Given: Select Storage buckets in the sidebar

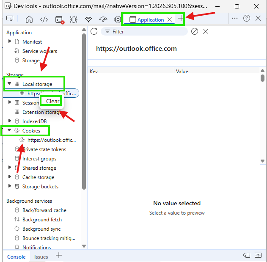Looking at the screenshot, I should click(x=40, y=187).
